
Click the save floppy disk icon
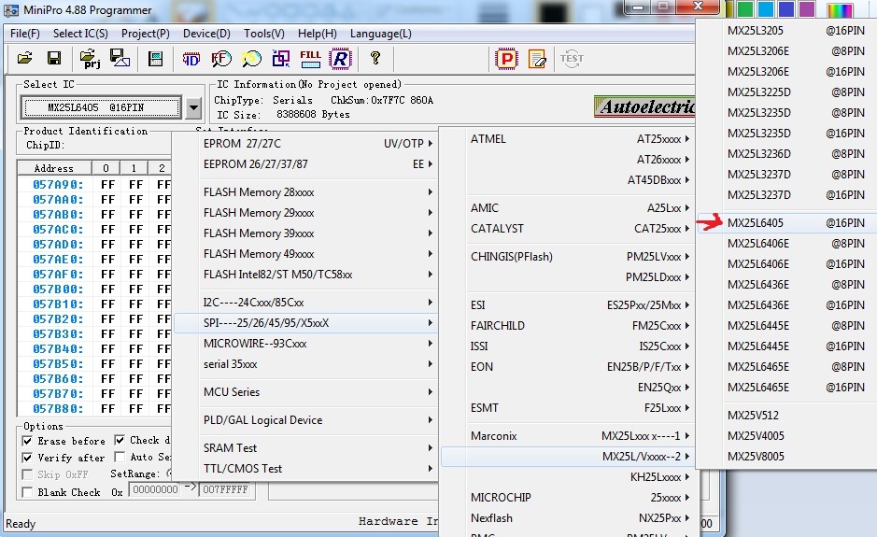pyautogui.click(x=54, y=59)
